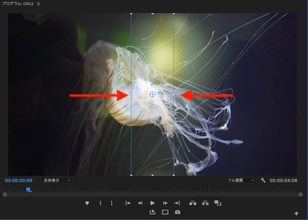Mark In point with the left brace

[x=100, y=203]
